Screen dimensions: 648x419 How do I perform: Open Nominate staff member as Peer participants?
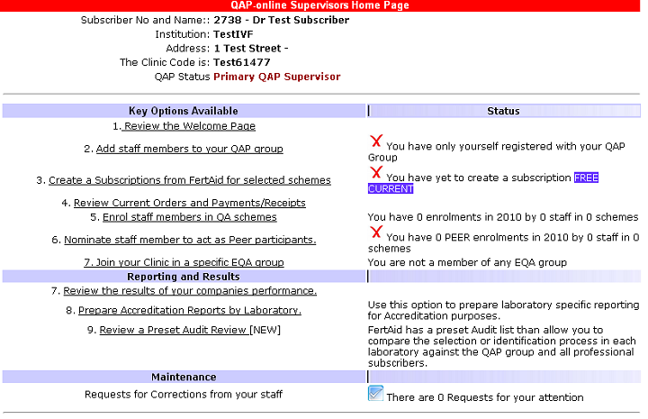190,240
